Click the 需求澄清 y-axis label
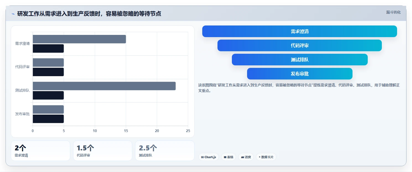412x172 pixels. (x=22, y=44)
